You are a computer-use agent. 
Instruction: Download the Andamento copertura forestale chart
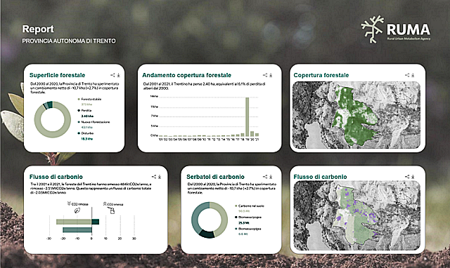[271, 75]
